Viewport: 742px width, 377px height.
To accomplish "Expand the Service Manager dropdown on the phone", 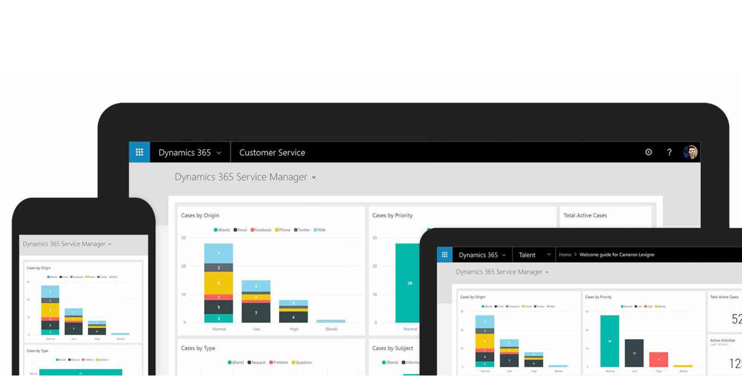I will pos(109,244).
